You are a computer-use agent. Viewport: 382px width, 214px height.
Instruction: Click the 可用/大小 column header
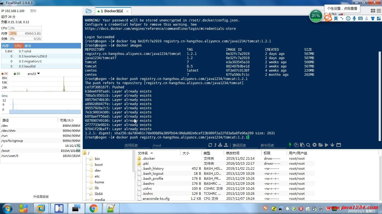pyautogui.click(x=69, y=120)
